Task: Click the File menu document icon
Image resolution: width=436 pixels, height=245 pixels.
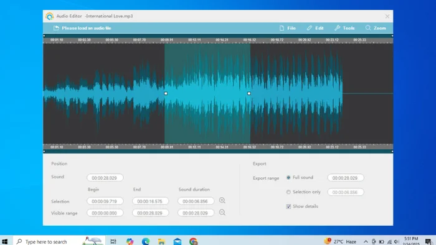Action: tap(282, 28)
